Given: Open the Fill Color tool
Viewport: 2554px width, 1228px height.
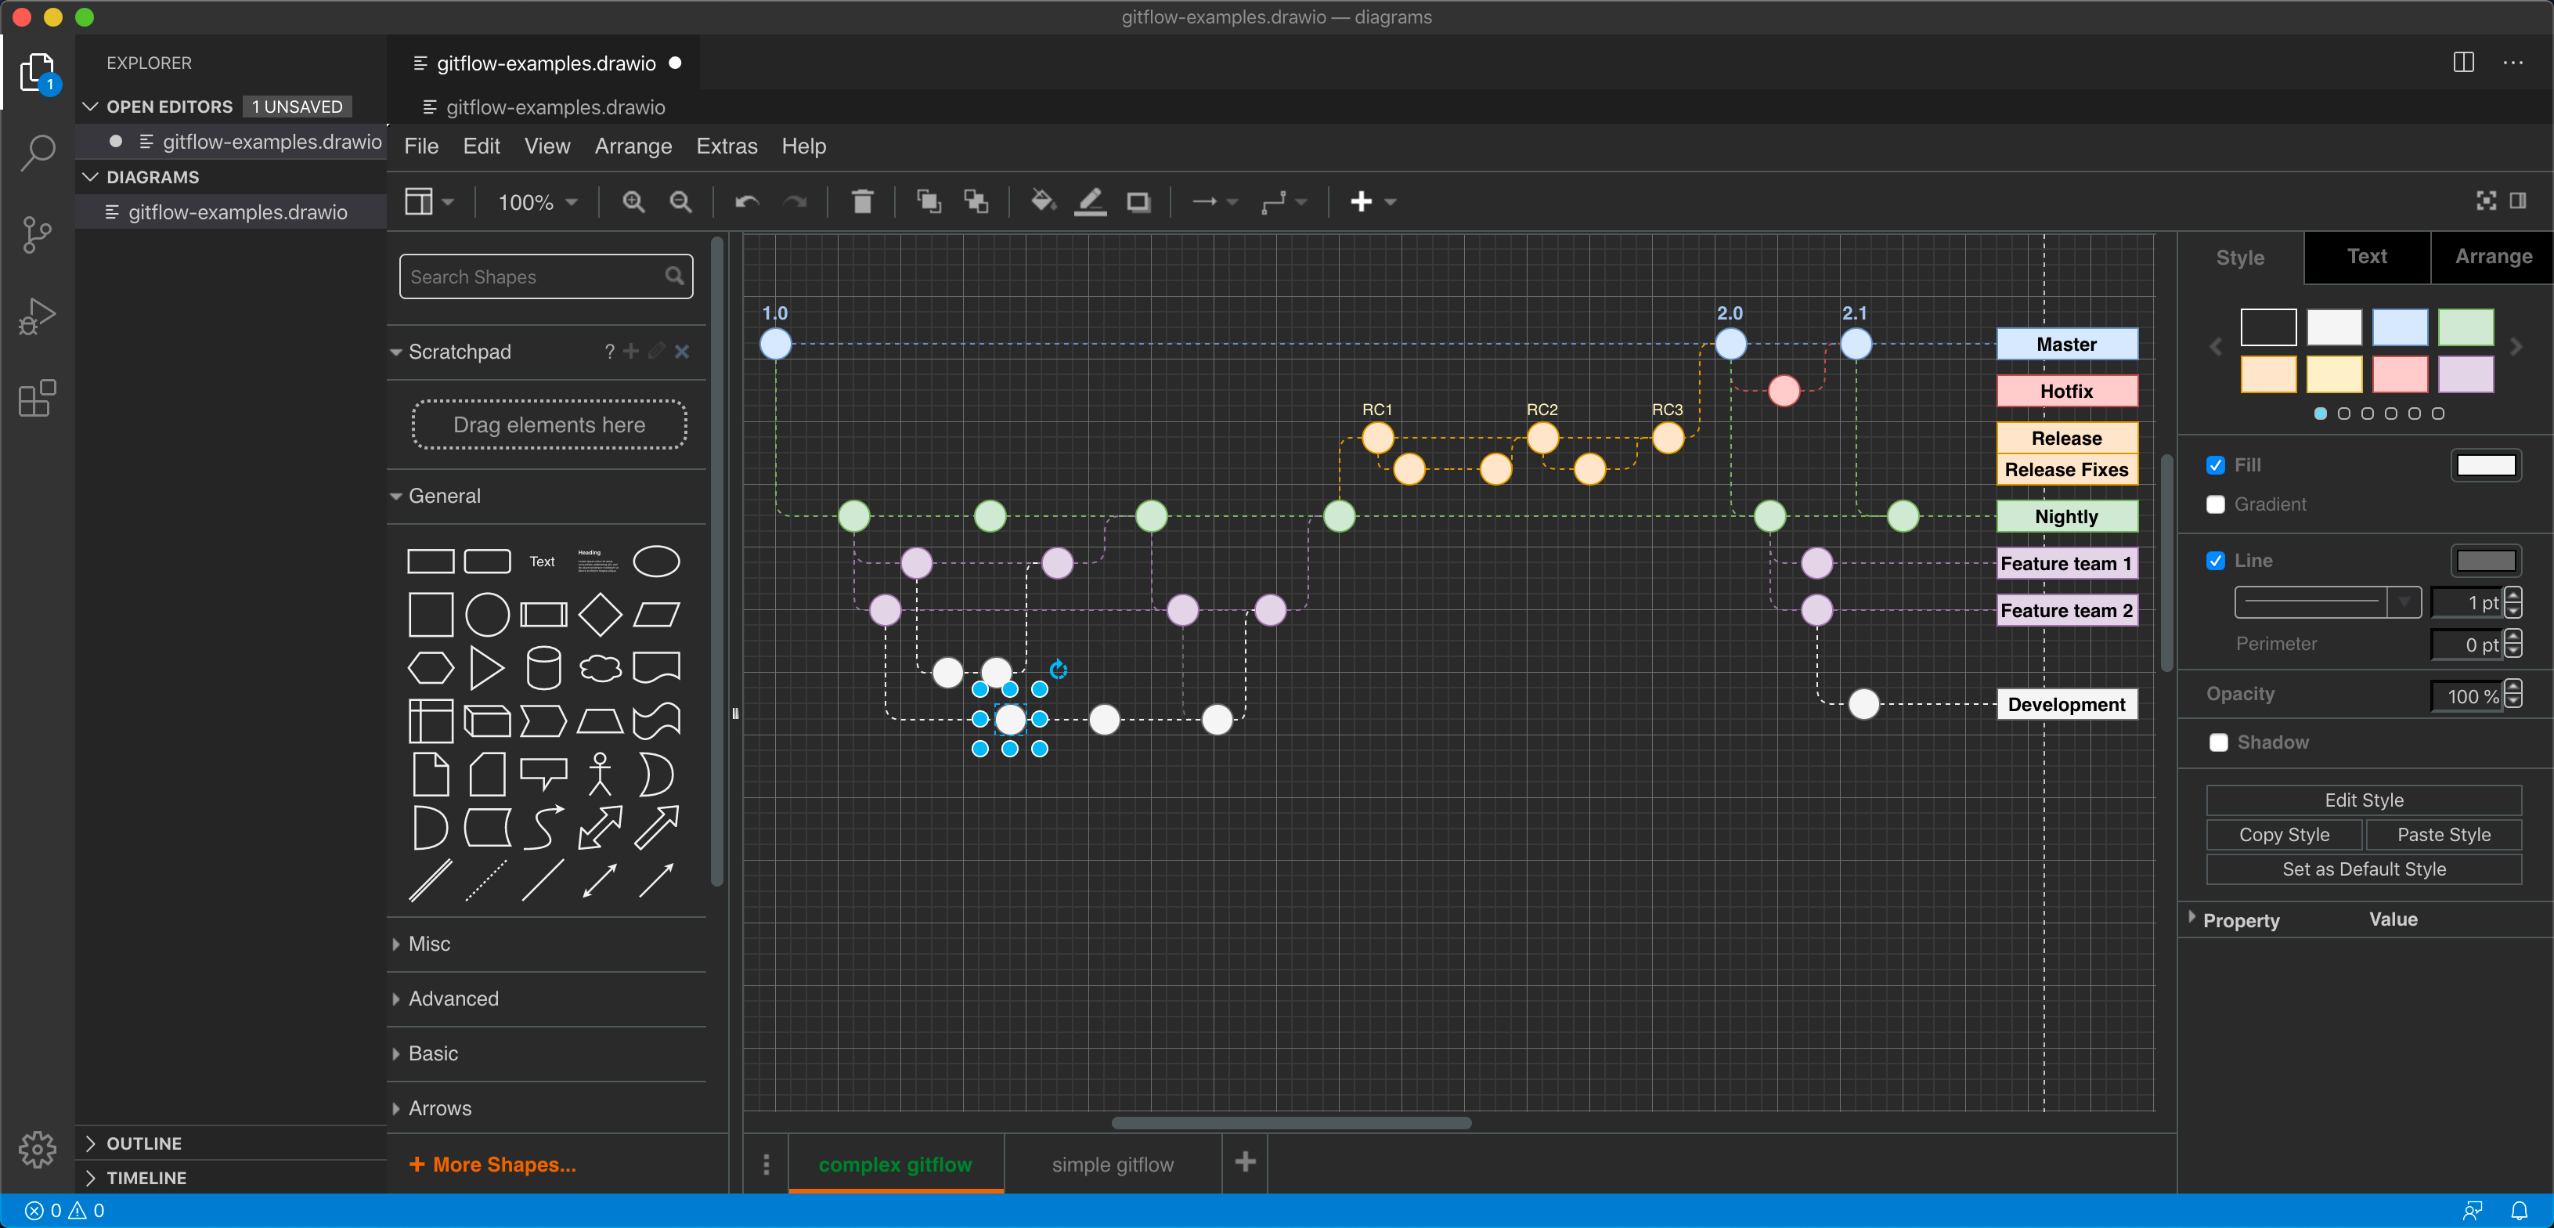Looking at the screenshot, I should pyautogui.click(x=1041, y=201).
